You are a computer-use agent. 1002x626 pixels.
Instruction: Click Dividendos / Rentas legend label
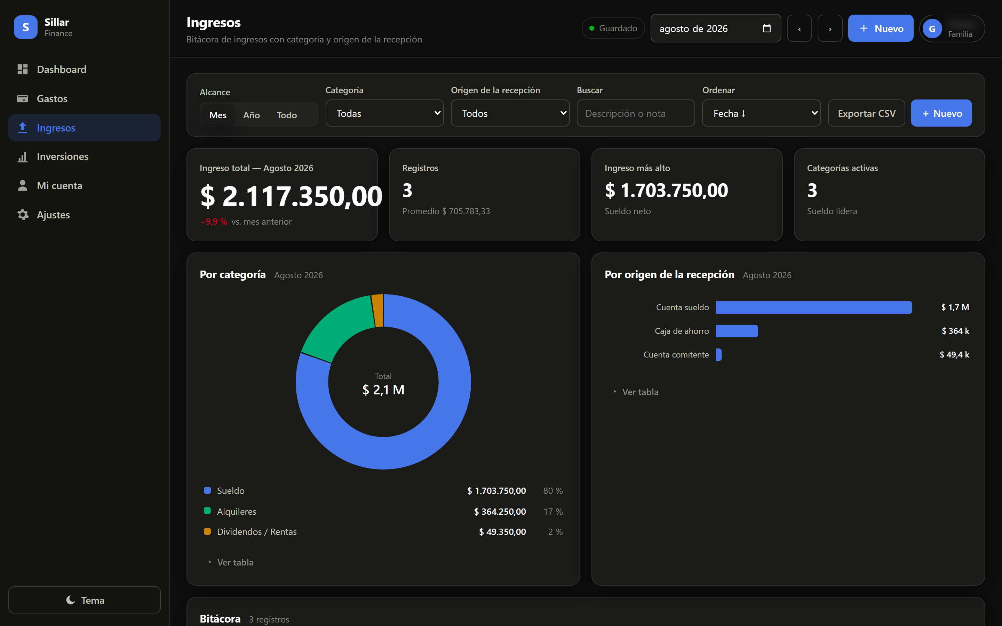tap(257, 532)
